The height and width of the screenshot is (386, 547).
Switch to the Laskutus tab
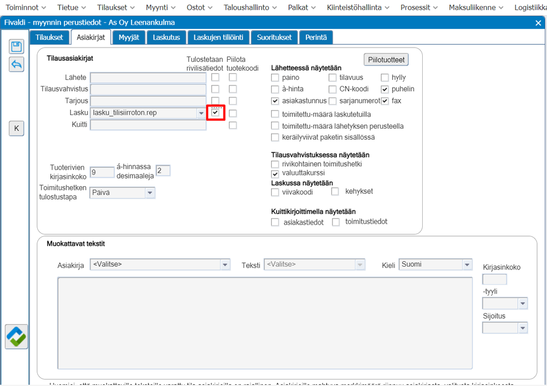point(166,37)
